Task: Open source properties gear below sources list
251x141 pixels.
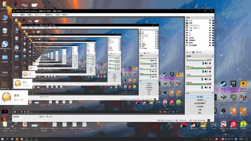Action: [193, 52]
